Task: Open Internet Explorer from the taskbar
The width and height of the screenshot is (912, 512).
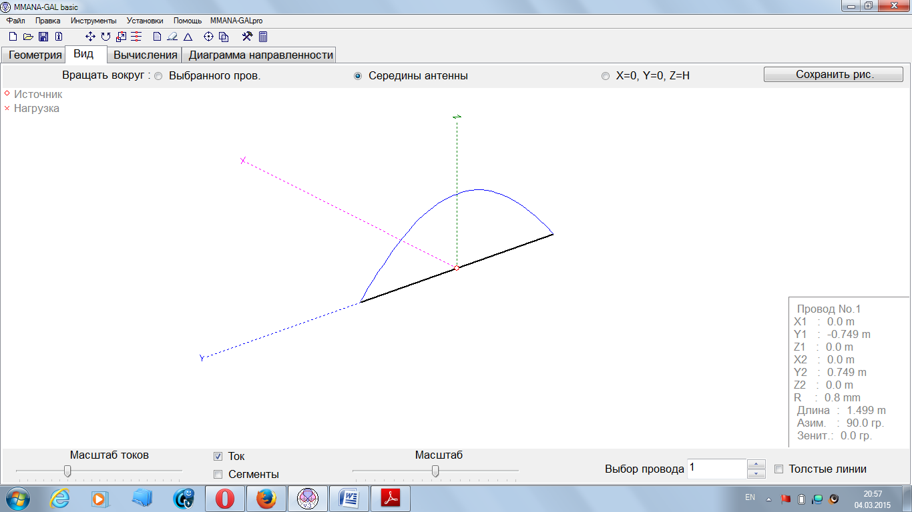Action: (59, 498)
